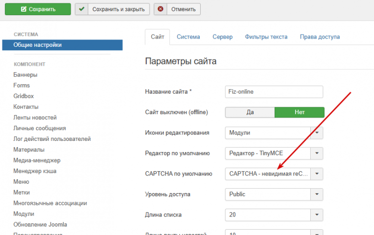The height and width of the screenshot is (235, 374).
Task: Open Ленты новостей in the sidebar
Action: (x=35, y=117)
